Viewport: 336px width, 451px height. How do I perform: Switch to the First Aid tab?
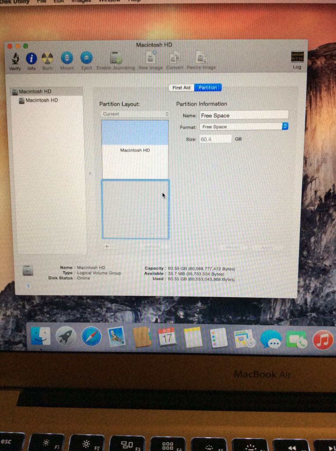coord(181,88)
